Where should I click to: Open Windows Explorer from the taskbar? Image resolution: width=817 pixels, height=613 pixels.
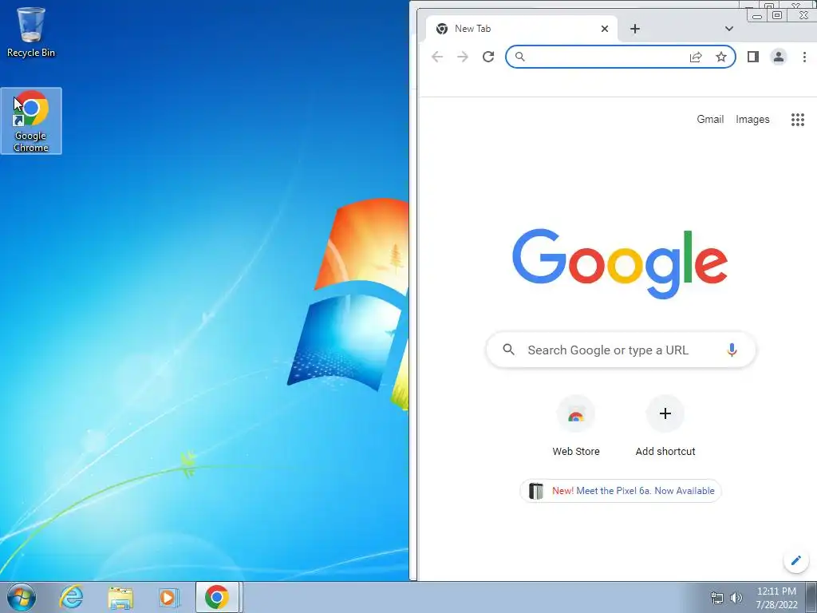point(120,597)
